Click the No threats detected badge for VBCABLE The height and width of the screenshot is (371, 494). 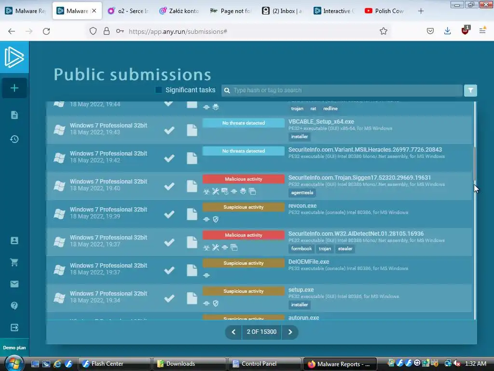tap(243, 123)
